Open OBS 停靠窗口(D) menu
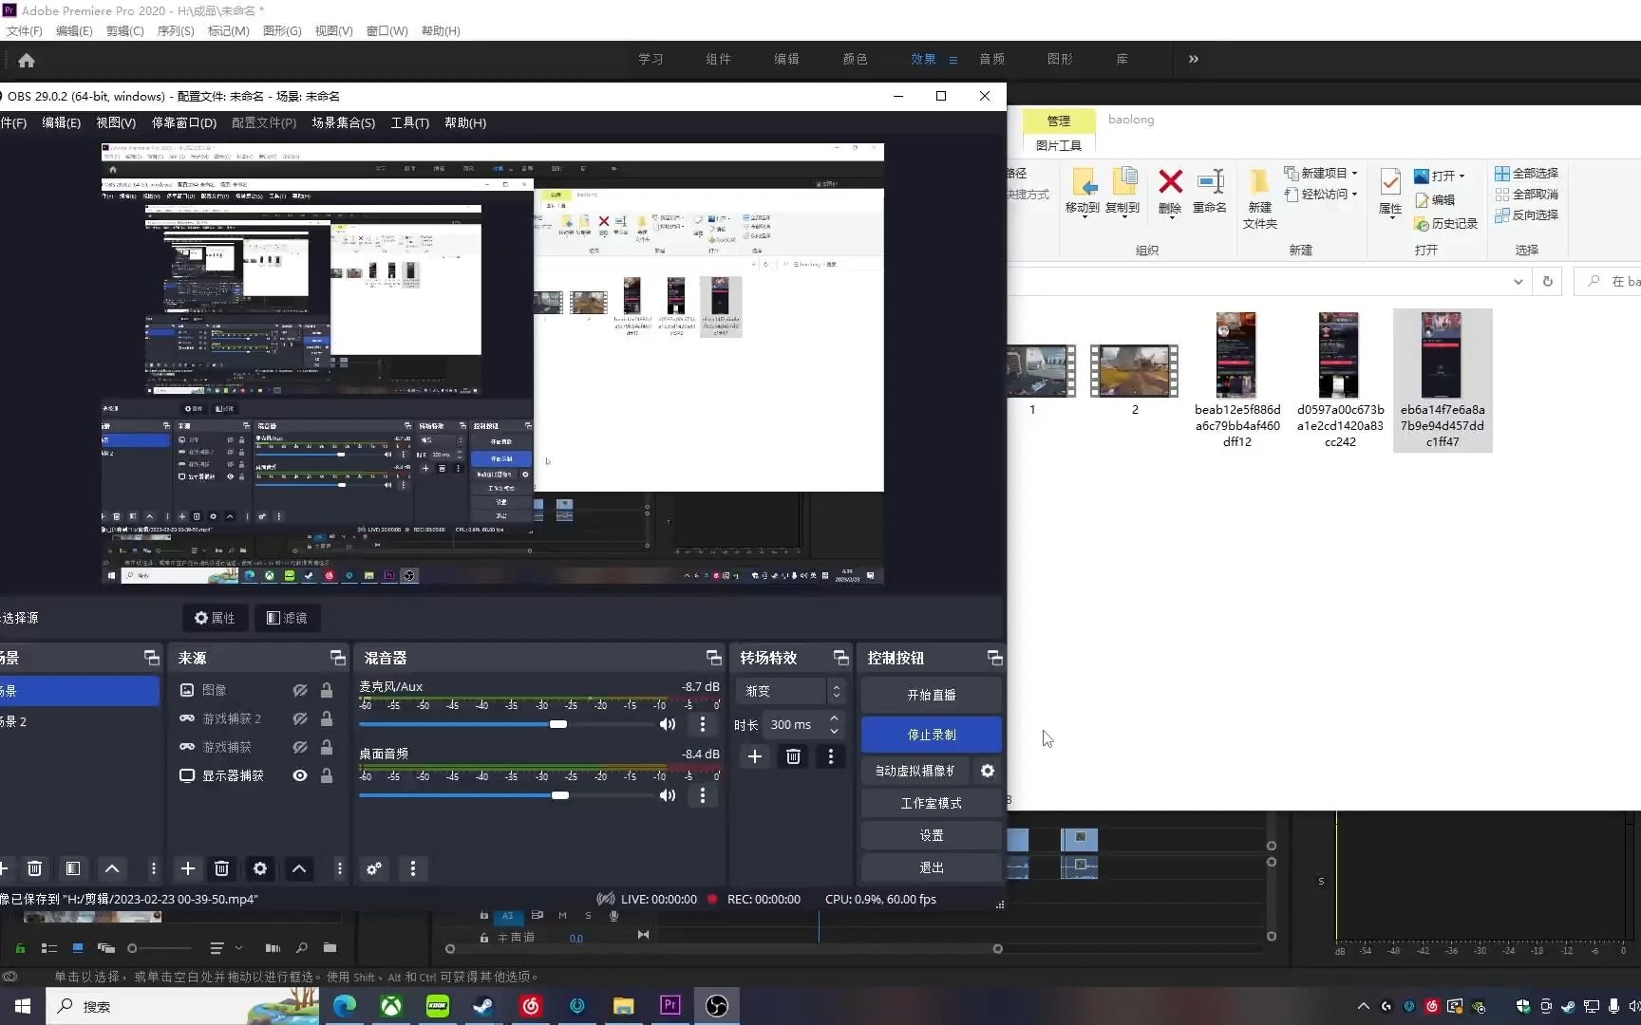This screenshot has width=1641, height=1025. pyautogui.click(x=183, y=122)
